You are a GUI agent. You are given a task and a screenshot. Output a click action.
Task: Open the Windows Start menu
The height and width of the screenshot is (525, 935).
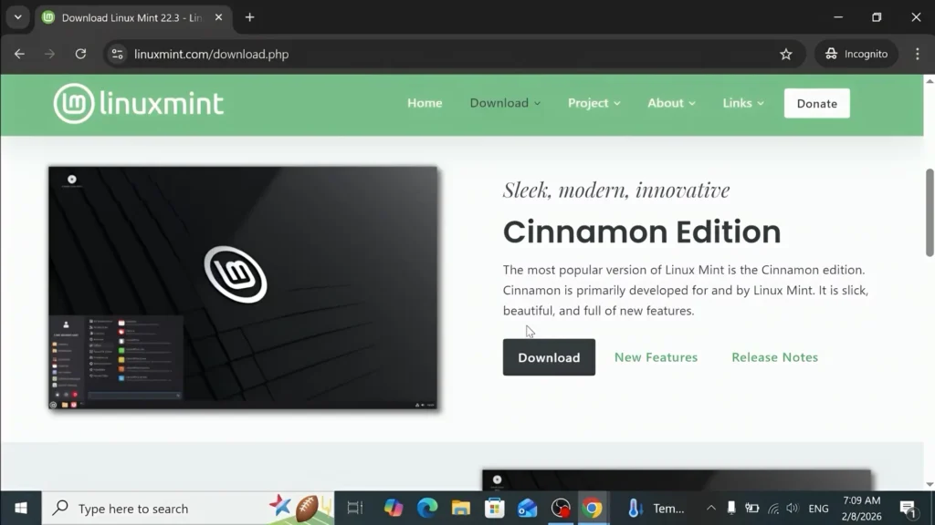pyautogui.click(x=21, y=509)
